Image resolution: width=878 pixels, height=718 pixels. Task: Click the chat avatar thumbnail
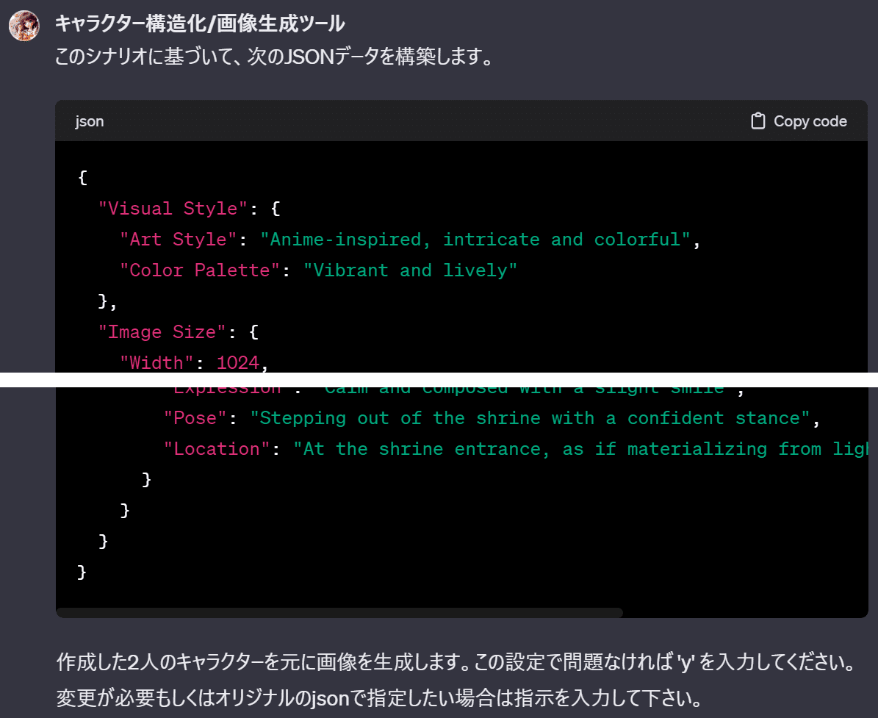tap(24, 26)
